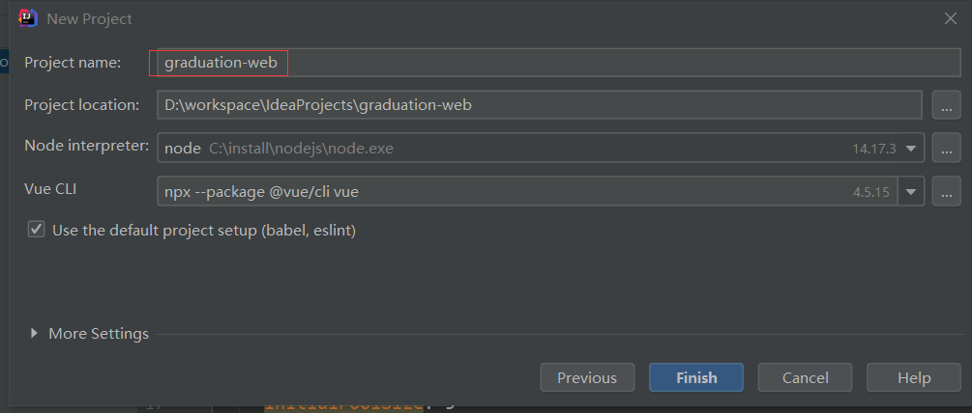The image size is (972, 413).
Task: Browse for project location with ellipsis button
Action: (947, 105)
